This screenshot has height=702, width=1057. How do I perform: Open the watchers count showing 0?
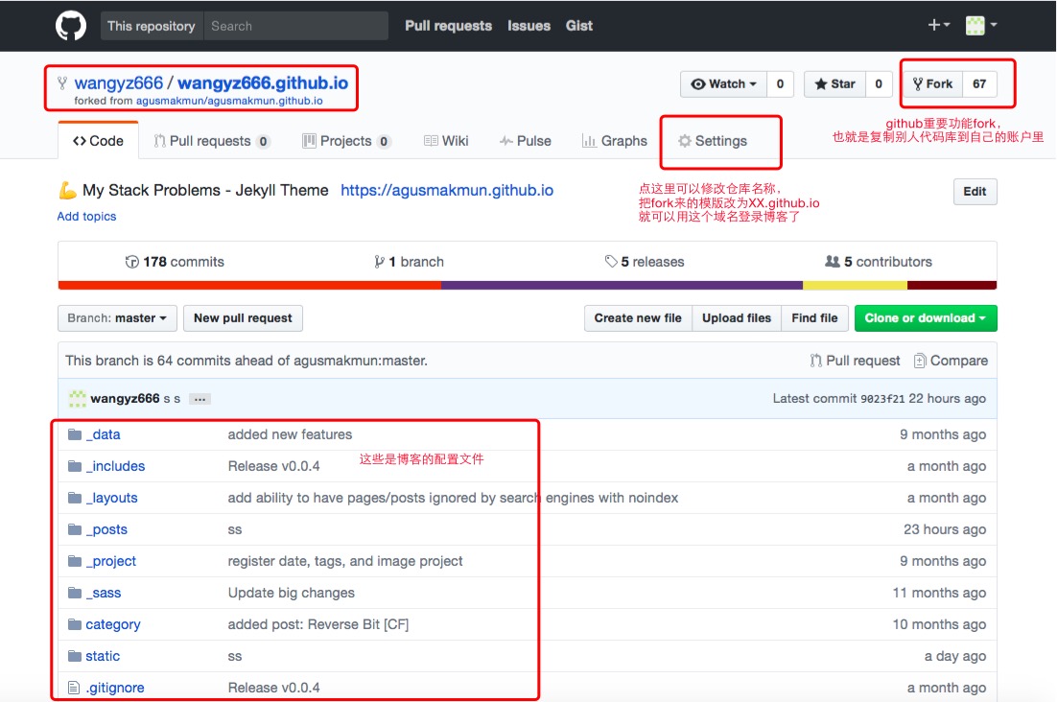[x=780, y=83]
